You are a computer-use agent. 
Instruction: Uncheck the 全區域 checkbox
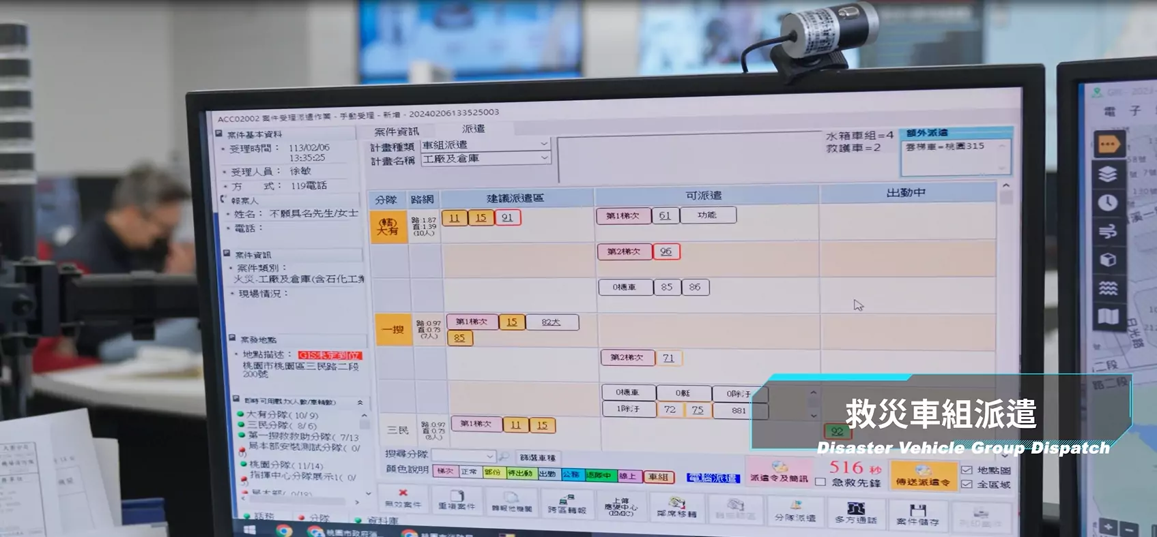[x=967, y=485]
